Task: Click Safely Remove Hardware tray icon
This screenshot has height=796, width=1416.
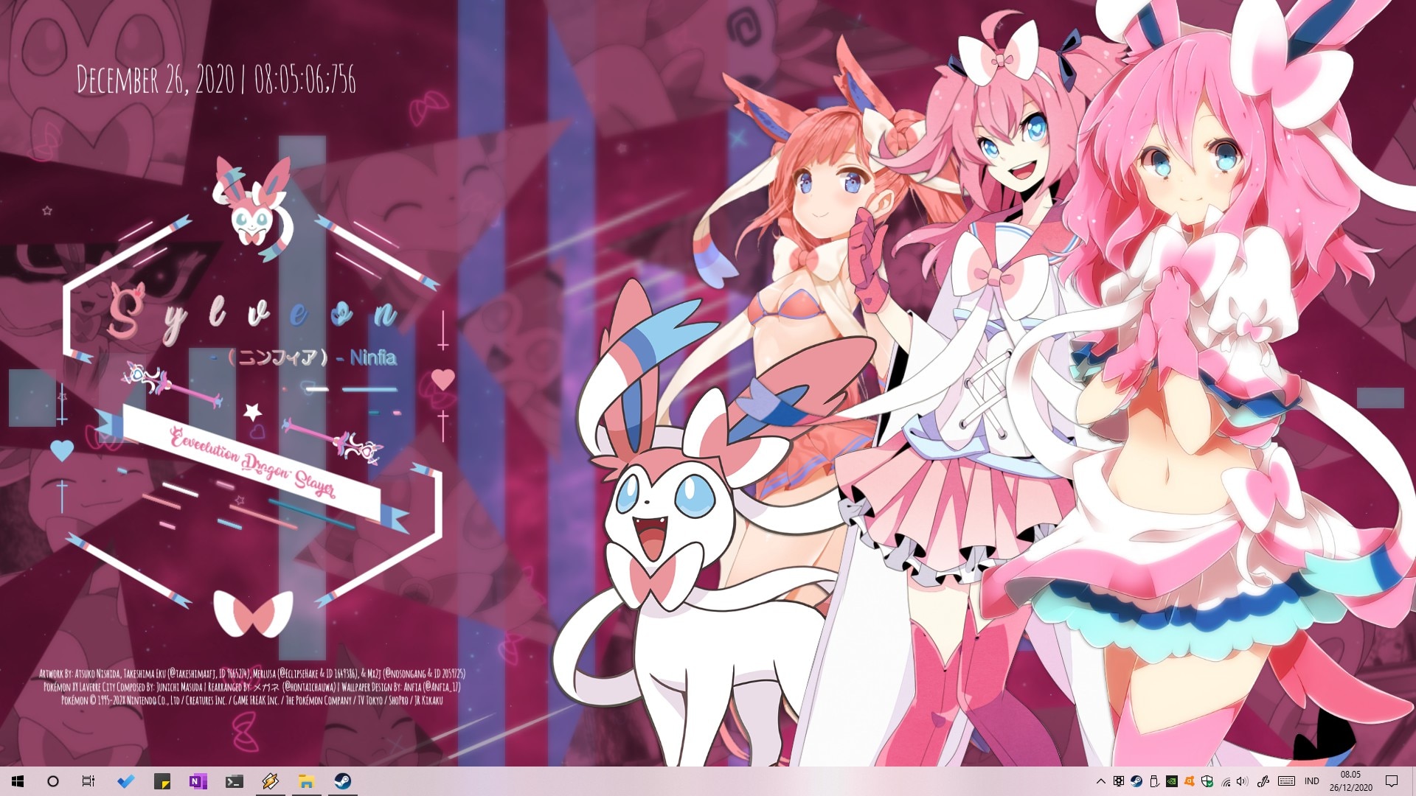Action: pos(1154,781)
